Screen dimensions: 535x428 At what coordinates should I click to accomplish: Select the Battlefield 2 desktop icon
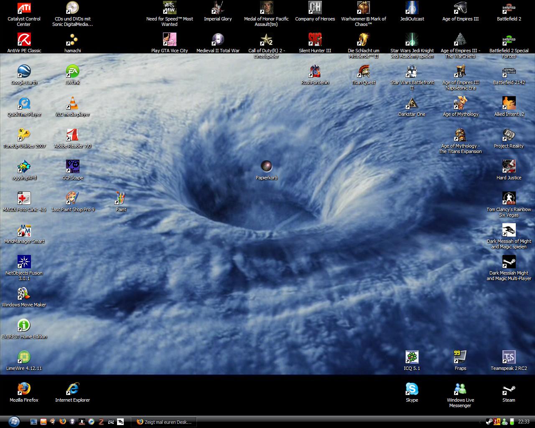coord(509,8)
